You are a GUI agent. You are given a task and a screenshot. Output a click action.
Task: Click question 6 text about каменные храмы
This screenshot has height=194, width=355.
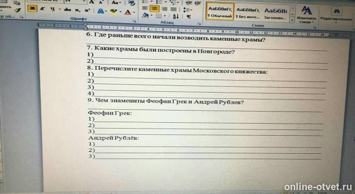coord(176,37)
